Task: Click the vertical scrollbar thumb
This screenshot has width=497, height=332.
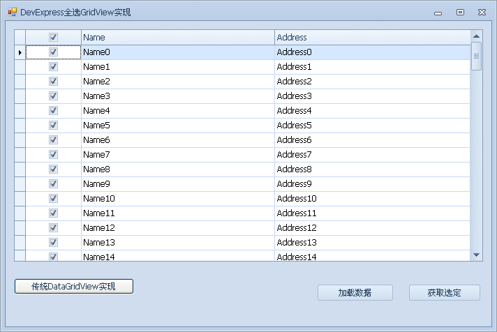Action: tap(477, 56)
